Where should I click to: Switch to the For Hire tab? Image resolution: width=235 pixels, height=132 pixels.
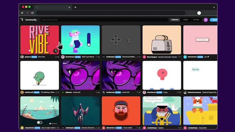[196, 20]
